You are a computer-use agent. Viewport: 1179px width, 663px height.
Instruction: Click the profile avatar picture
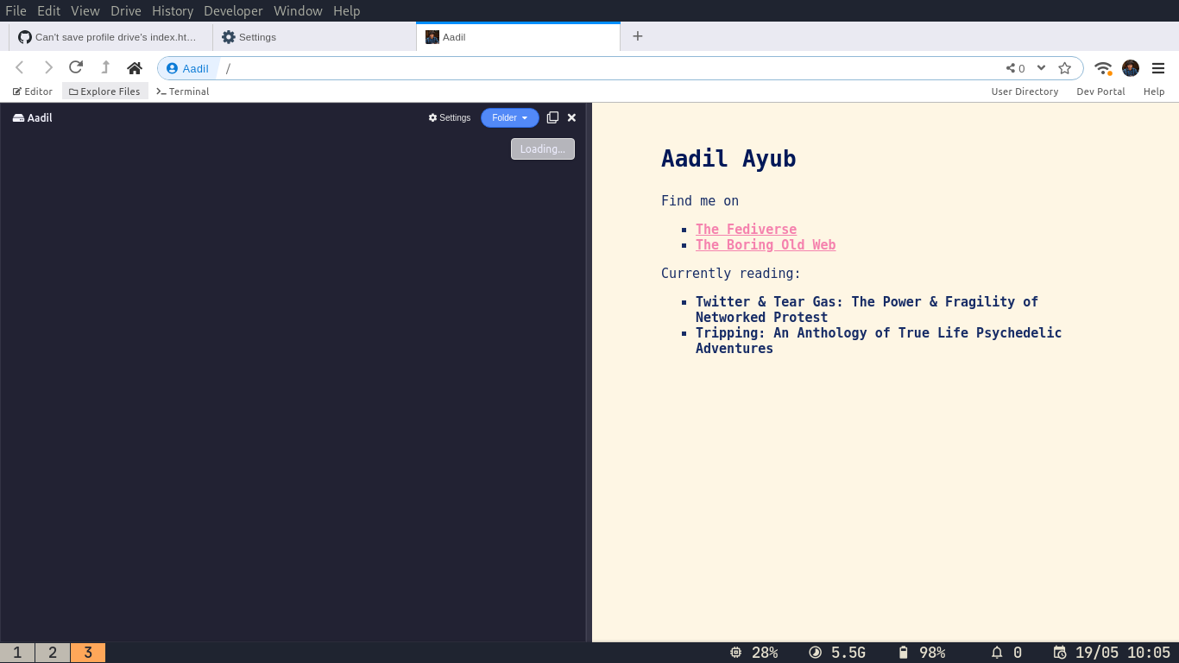(1131, 67)
